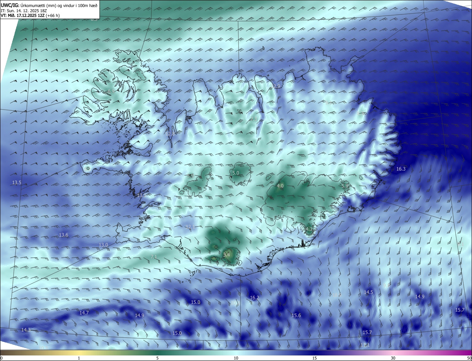Click the 3.4 value label on the southern glacier
This screenshot has width=472, height=361.
pyautogui.click(x=226, y=255)
